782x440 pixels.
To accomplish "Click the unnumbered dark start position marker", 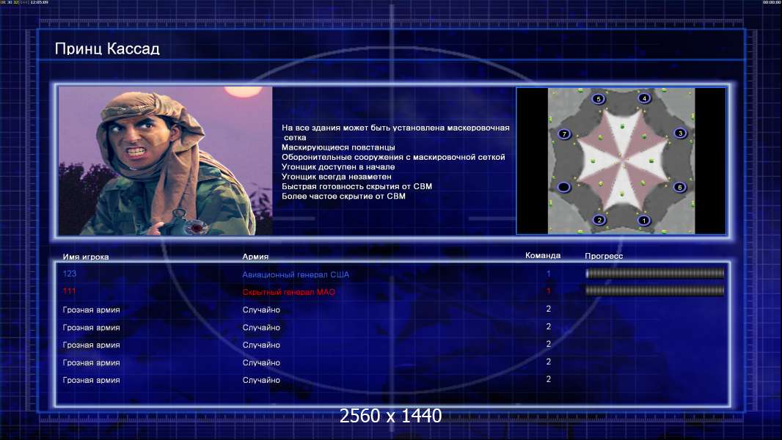I will pos(563,187).
